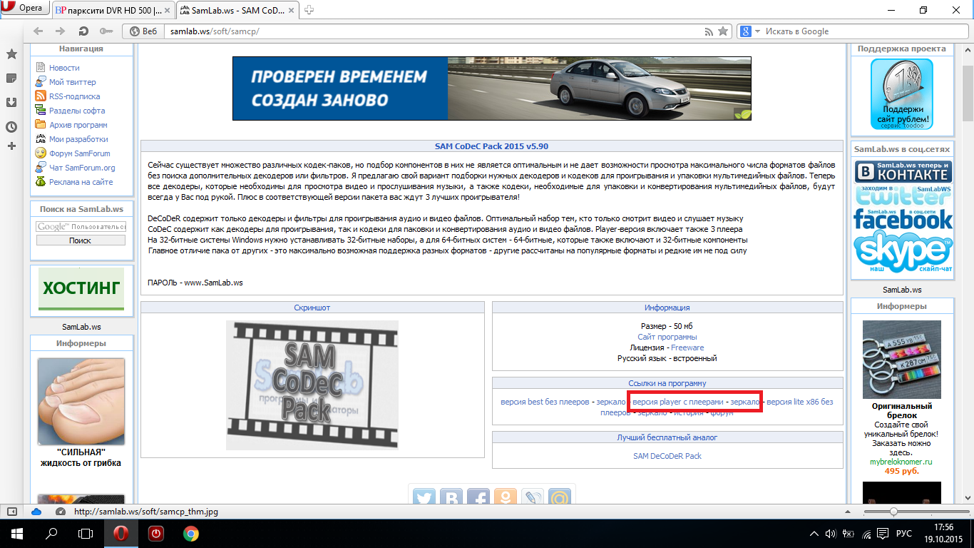Image resolution: width=974 pixels, height=548 pixels.
Task: Open the Notes panel in Opera sidebar
Action: coord(11,78)
